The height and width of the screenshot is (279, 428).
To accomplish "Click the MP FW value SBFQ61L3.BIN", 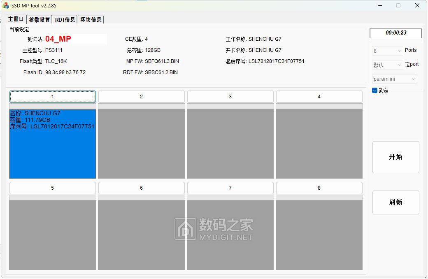I will click(x=162, y=61).
